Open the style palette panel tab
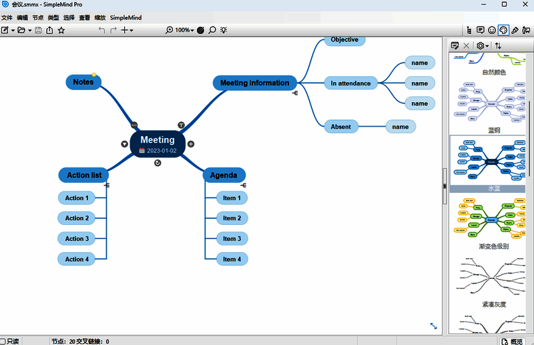The width and height of the screenshot is (534, 345). coord(504,30)
